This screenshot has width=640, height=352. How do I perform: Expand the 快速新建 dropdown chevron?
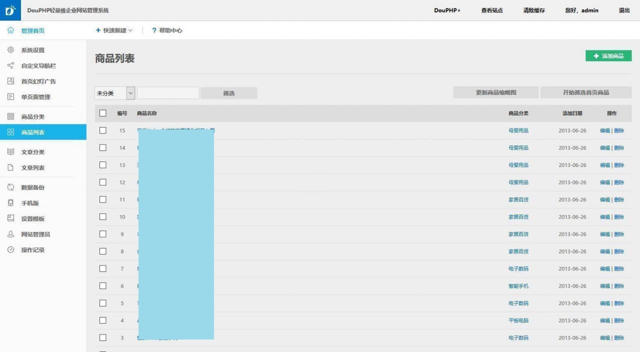[130, 30]
